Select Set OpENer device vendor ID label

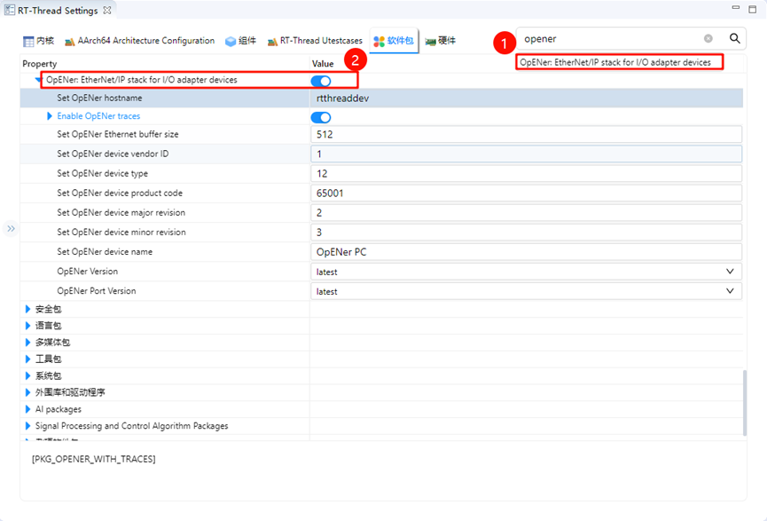point(113,154)
